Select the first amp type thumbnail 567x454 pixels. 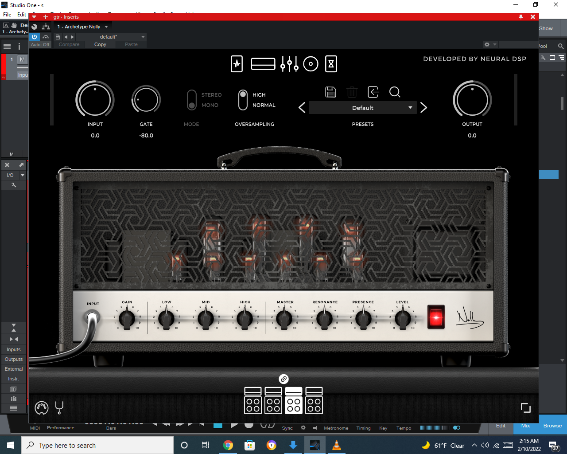[x=253, y=400]
